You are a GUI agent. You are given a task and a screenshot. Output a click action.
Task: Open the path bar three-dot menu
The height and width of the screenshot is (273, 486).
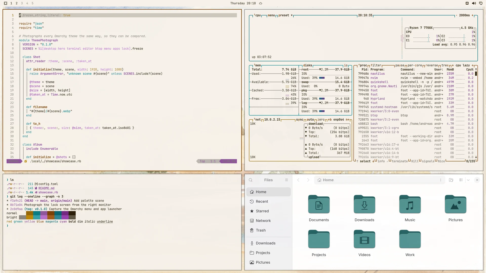(440, 180)
